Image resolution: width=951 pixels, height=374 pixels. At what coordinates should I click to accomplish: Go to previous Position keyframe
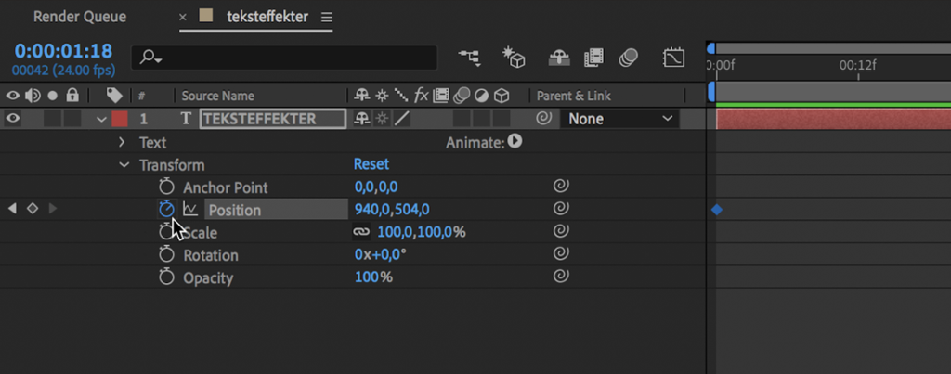tap(12, 209)
